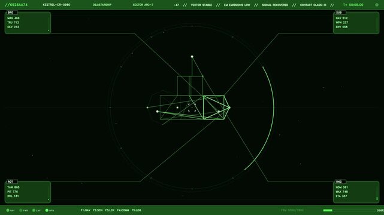Select the F2:SCN function key
This screenshot has width=384, height=215.
(98, 210)
